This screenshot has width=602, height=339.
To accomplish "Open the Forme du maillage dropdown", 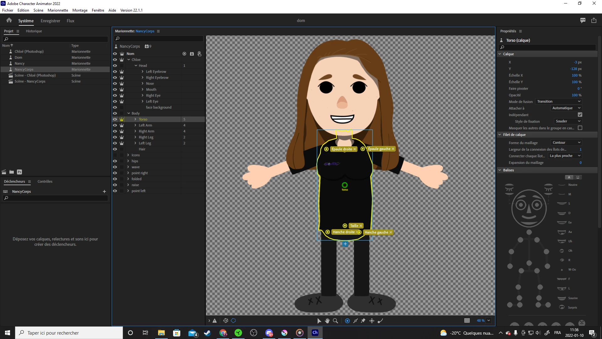I will (x=566, y=143).
